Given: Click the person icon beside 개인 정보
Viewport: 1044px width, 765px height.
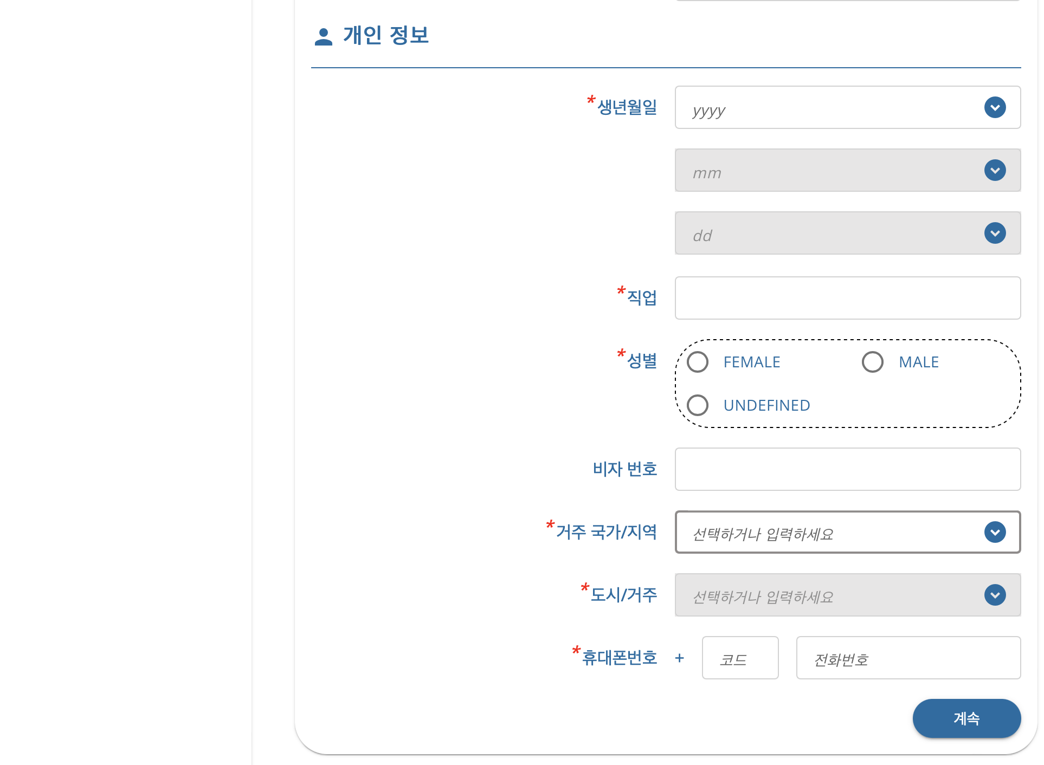Looking at the screenshot, I should tap(323, 37).
